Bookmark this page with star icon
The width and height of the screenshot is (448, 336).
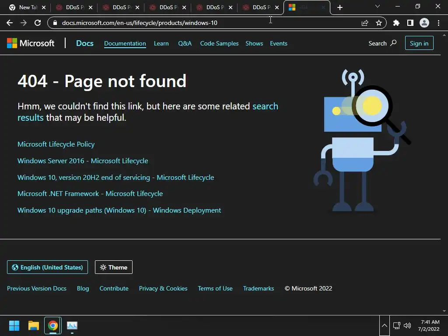coord(379,23)
